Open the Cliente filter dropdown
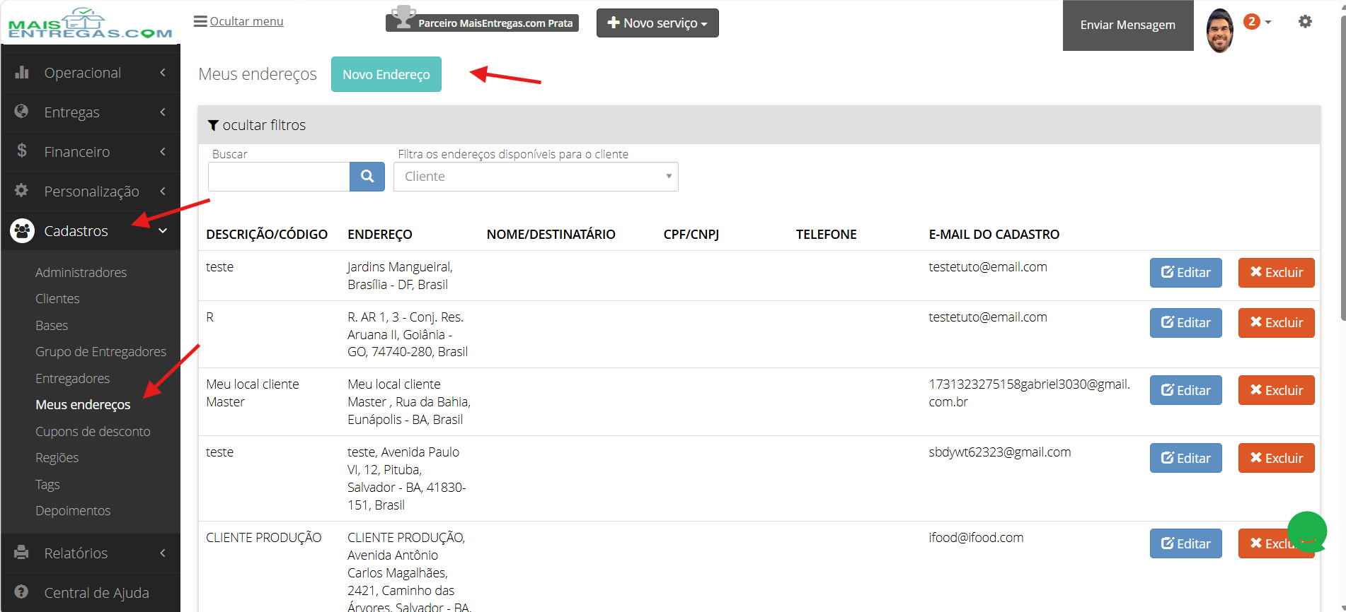 [x=536, y=177]
